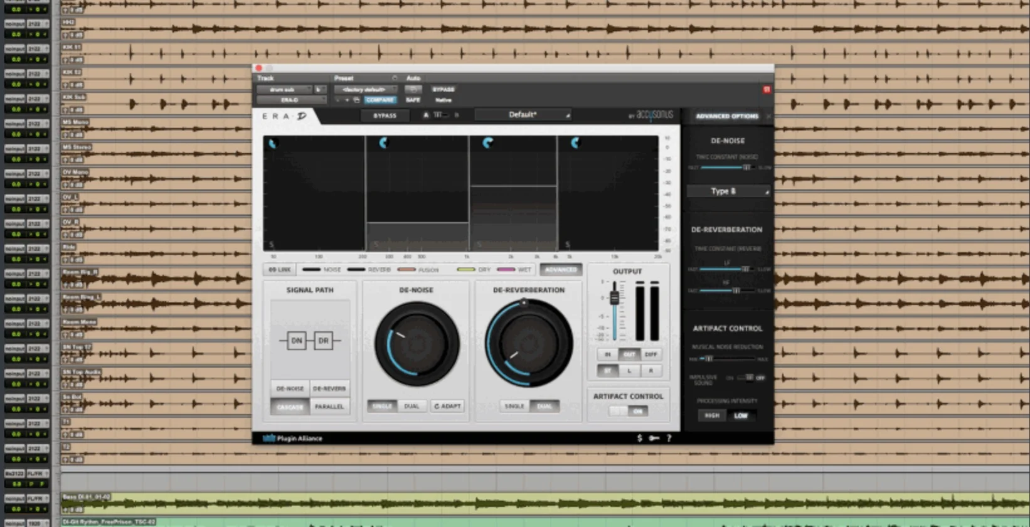Select DE-REVERB signal path tab
The width and height of the screenshot is (1030, 527).
coord(329,388)
